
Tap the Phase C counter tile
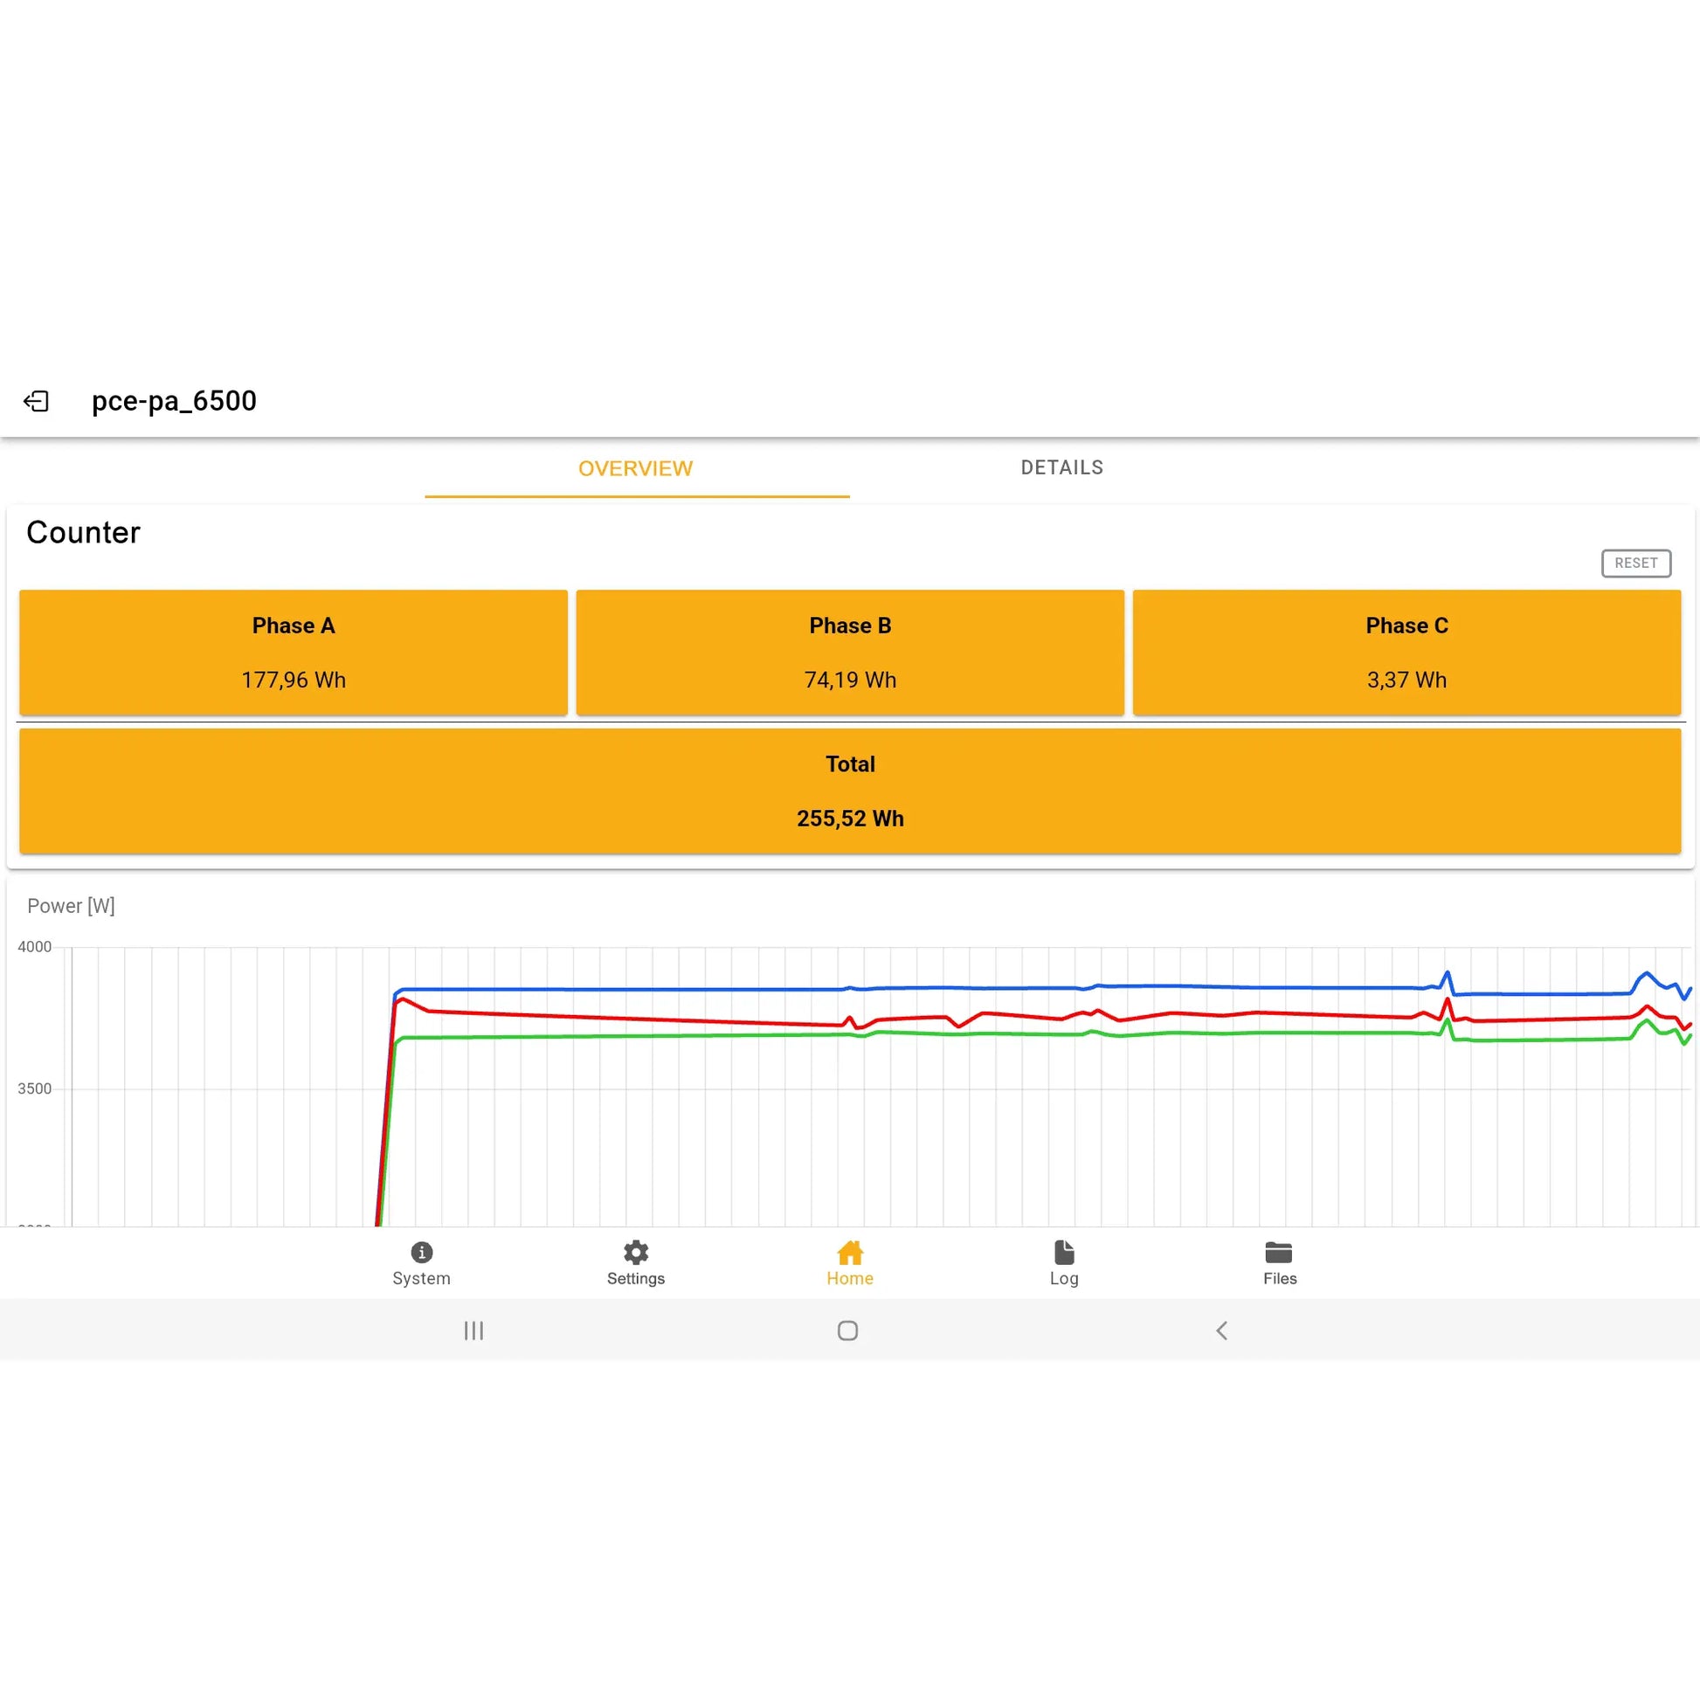click(x=1406, y=652)
